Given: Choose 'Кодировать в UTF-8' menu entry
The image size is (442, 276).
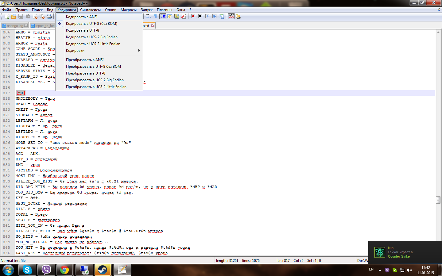Looking at the screenshot, I should 99,30.
